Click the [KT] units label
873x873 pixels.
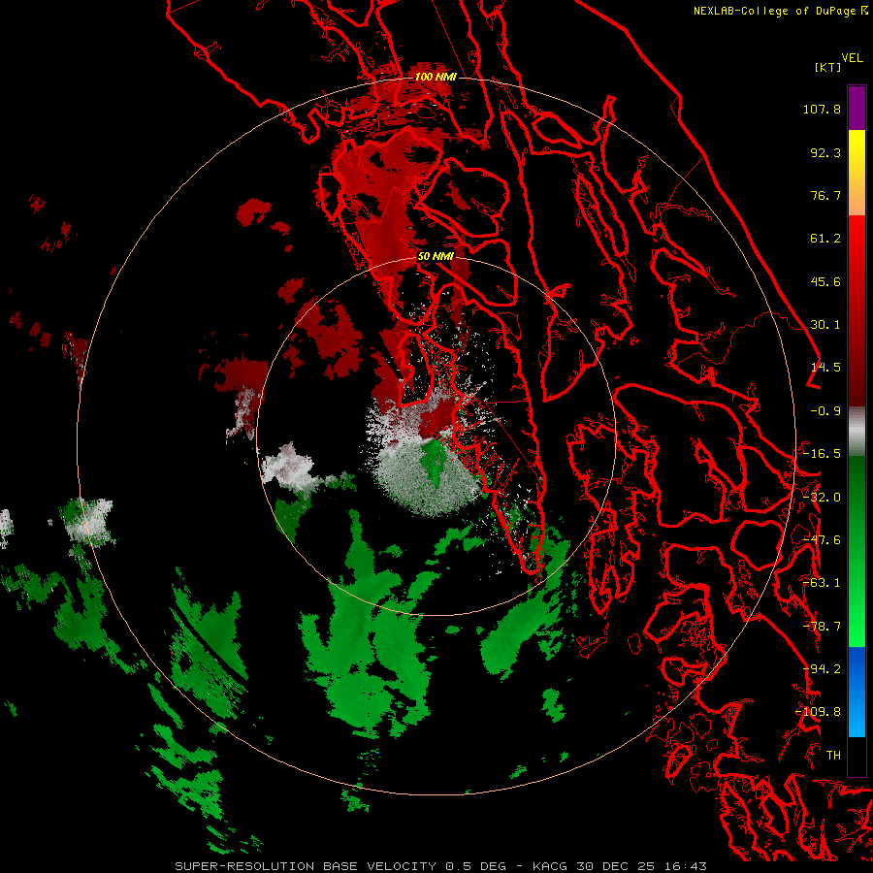(828, 67)
